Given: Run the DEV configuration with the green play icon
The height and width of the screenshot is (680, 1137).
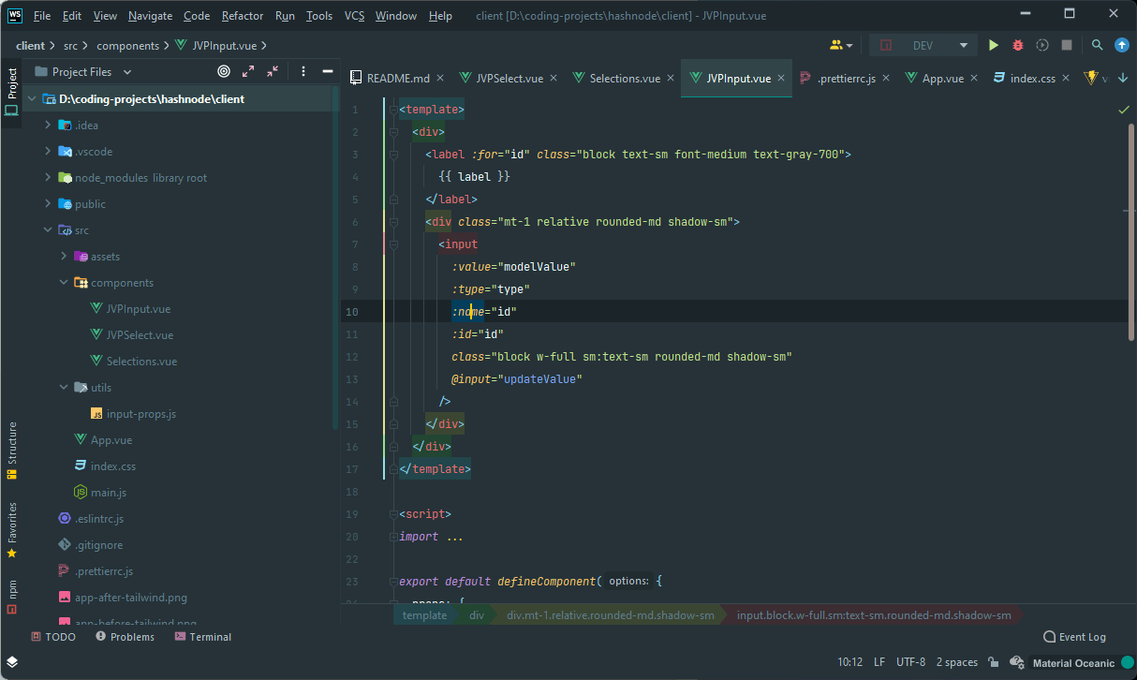Looking at the screenshot, I should click(x=993, y=44).
